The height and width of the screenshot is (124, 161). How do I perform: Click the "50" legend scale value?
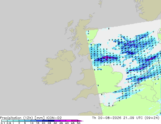point(78,123)
